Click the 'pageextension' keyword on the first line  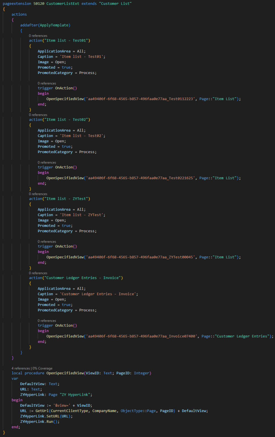(17, 4)
